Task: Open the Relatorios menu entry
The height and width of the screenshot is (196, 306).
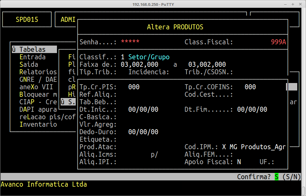Action: click(38, 72)
